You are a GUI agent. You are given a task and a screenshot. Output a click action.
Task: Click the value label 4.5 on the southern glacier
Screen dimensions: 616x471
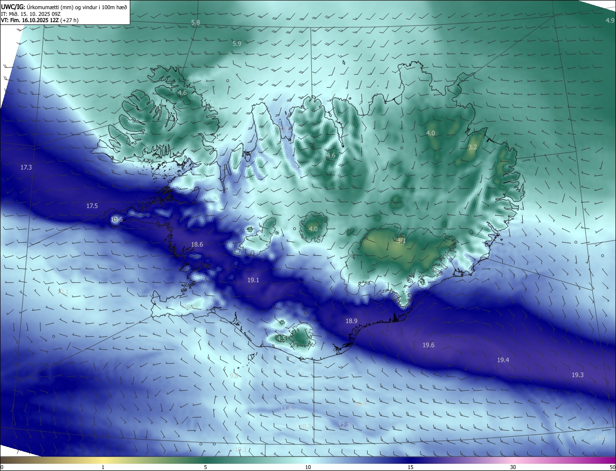(282, 339)
